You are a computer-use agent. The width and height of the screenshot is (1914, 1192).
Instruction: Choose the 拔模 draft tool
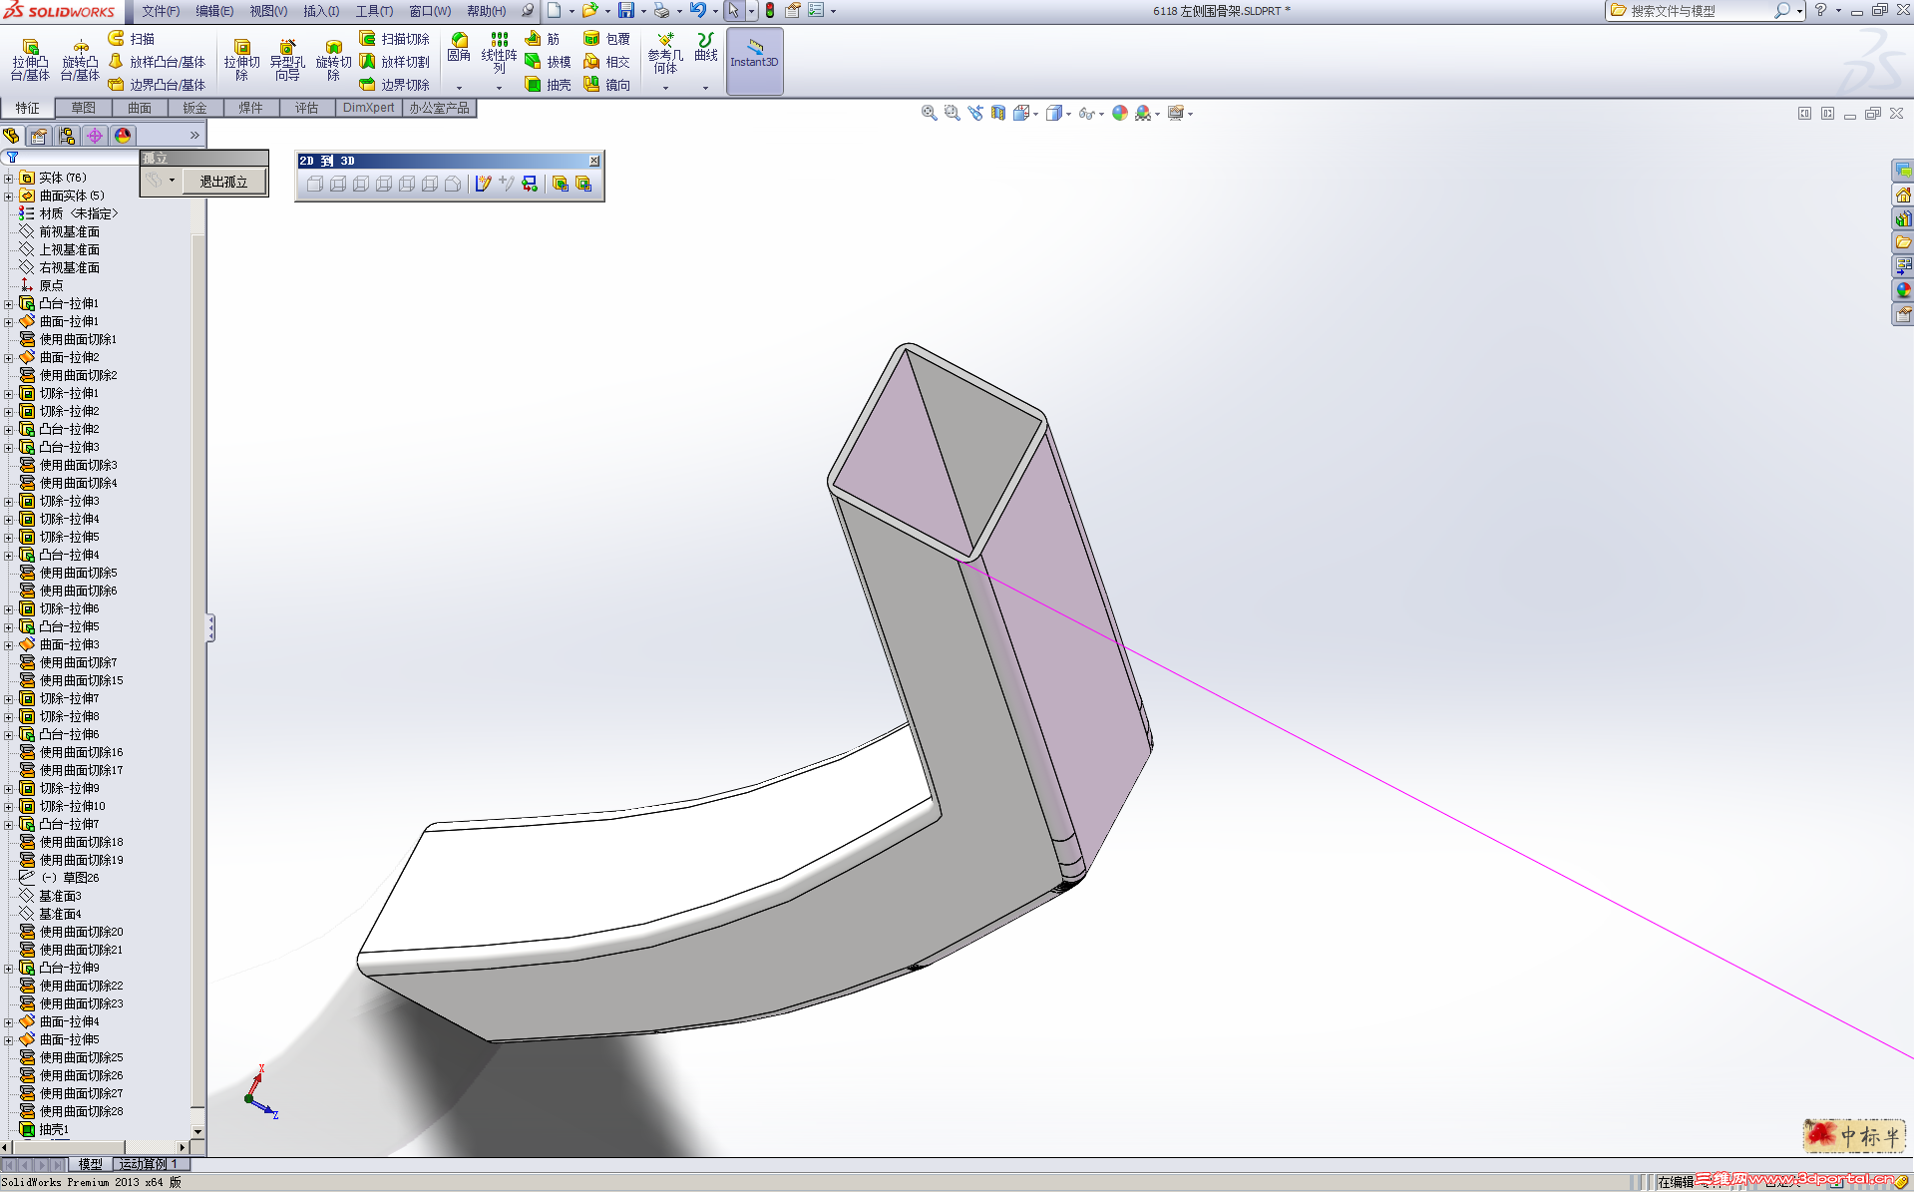tap(549, 62)
